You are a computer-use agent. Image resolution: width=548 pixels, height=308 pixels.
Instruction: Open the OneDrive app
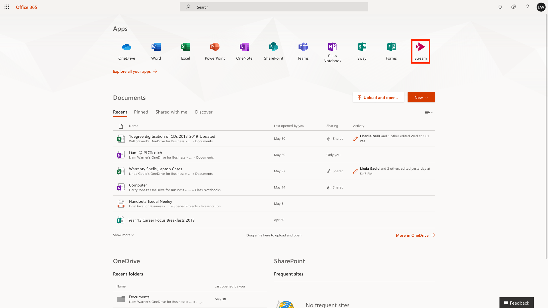click(127, 51)
